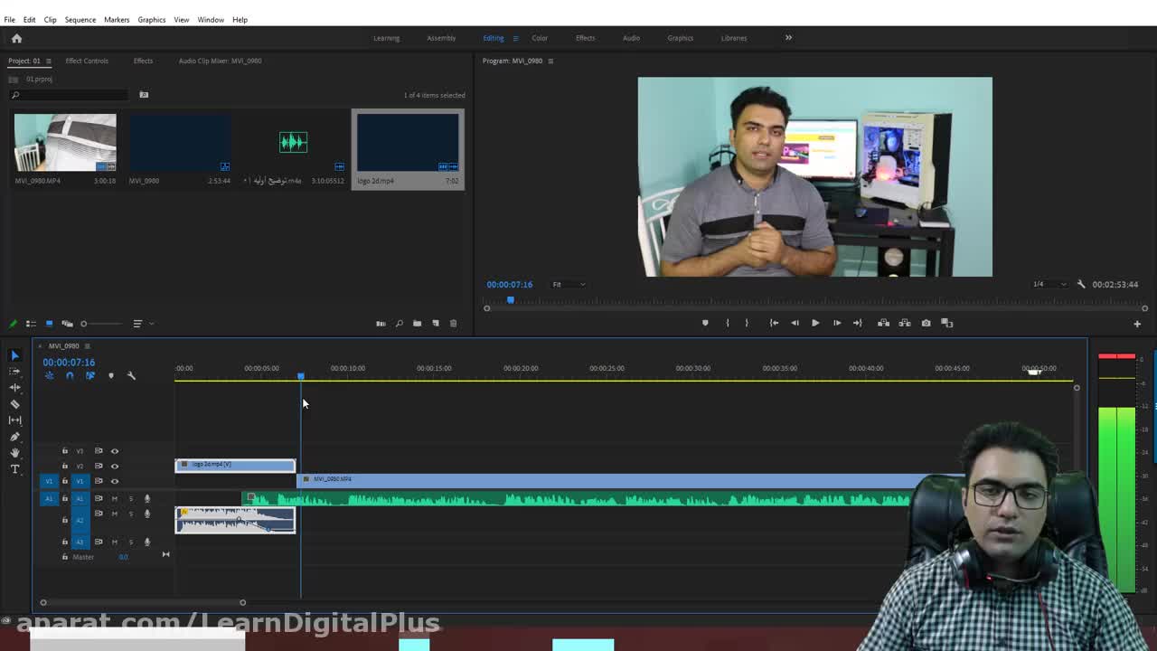Image resolution: width=1157 pixels, height=651 pixels.
Task: Click Export Frame camera icon
Action: [926, 323]
